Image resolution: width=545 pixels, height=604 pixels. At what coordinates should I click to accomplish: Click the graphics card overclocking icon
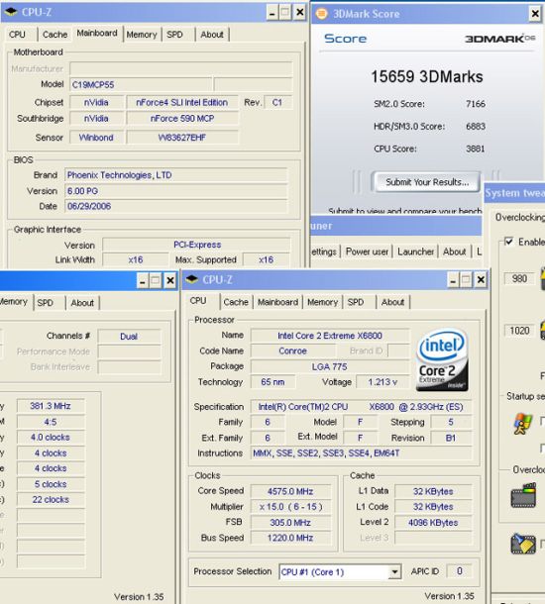coord(523,496)
